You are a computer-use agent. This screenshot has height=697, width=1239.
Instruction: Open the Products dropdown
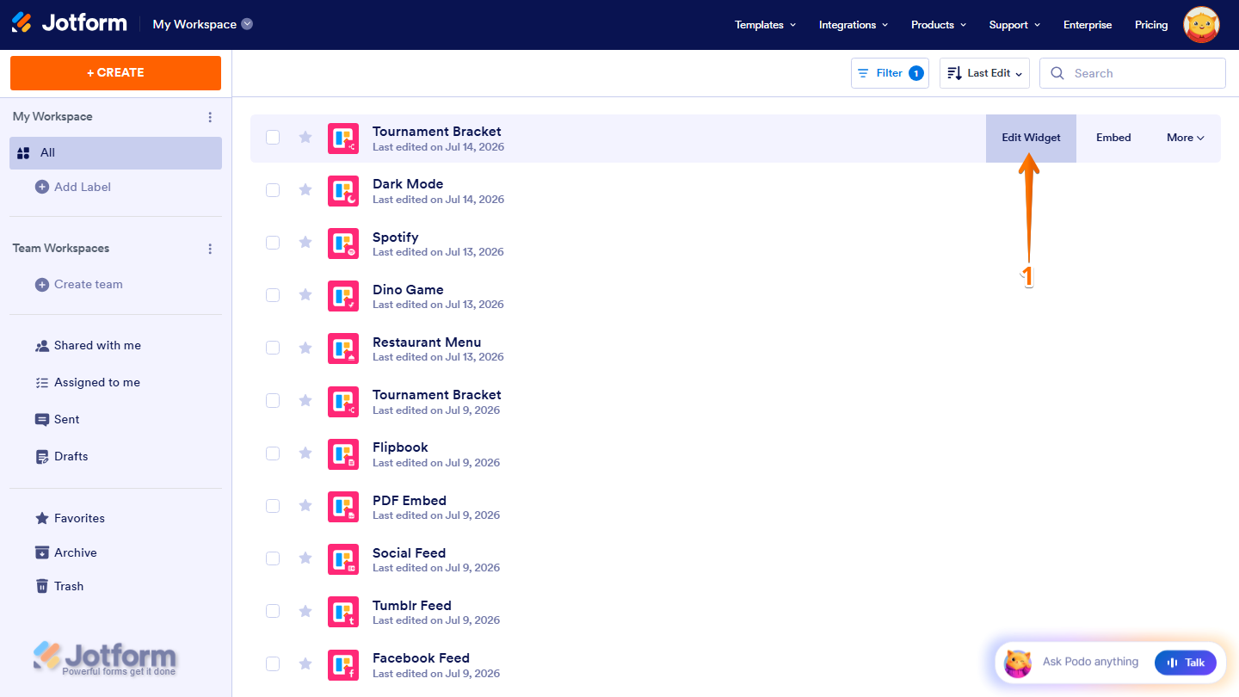click(x=939, y=25)
